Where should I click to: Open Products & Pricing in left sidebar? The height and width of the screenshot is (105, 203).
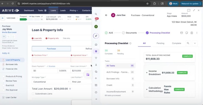pyautogui.click(x=14, y=76)
